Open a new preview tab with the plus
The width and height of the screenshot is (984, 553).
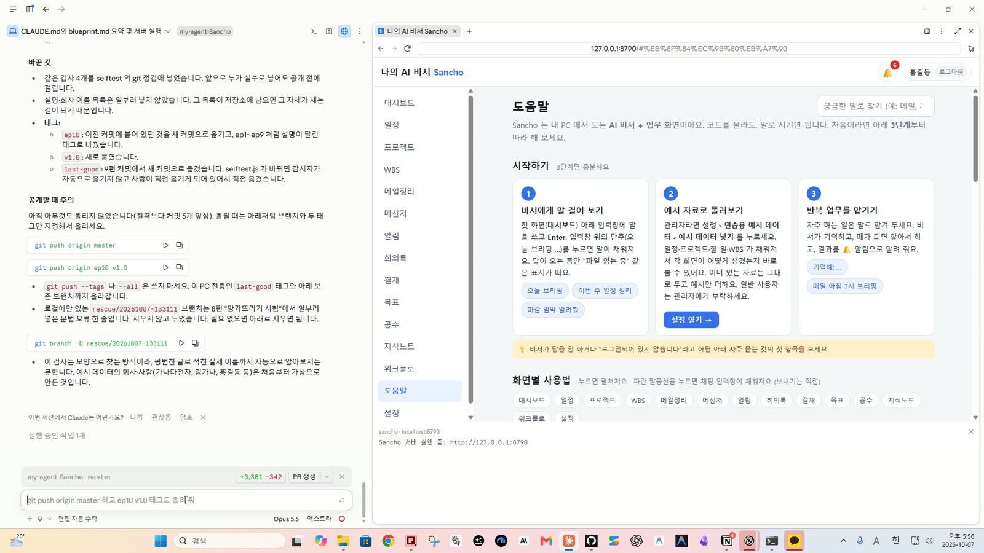coord(469,31)
